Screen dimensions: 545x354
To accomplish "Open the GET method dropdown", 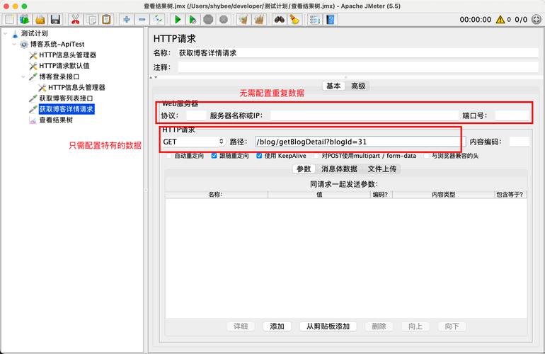I will (194, 142).
